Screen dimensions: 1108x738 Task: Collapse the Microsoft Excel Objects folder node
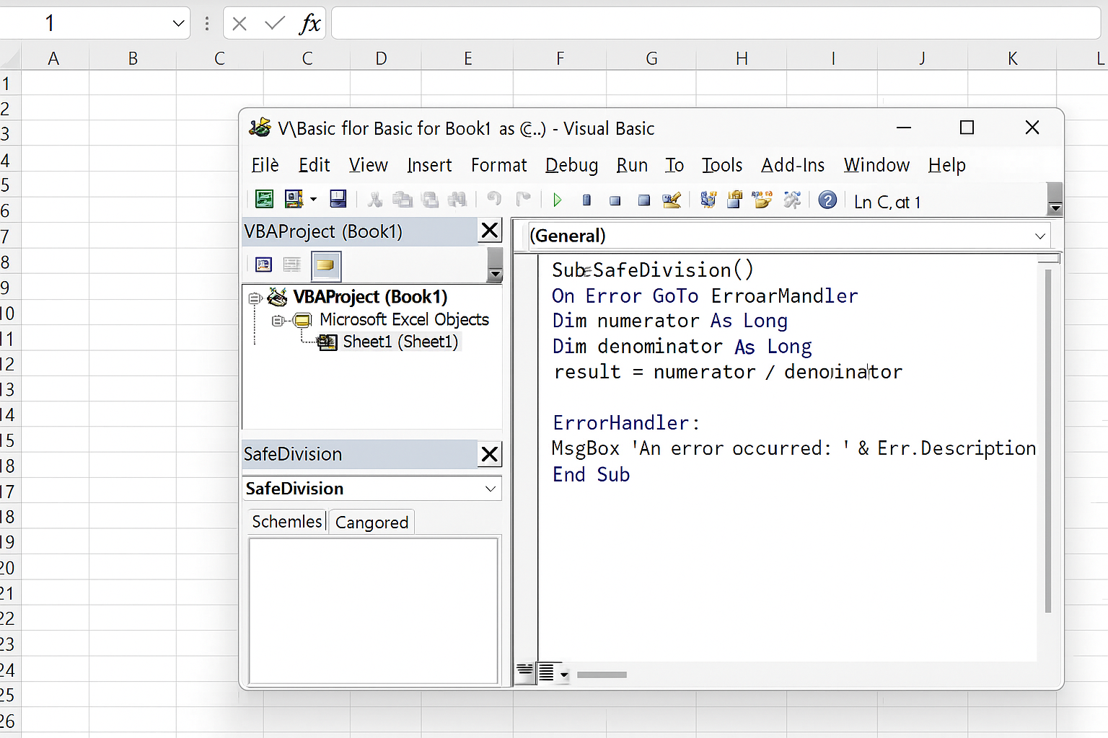pyautogui.click(x=277, y=320)
